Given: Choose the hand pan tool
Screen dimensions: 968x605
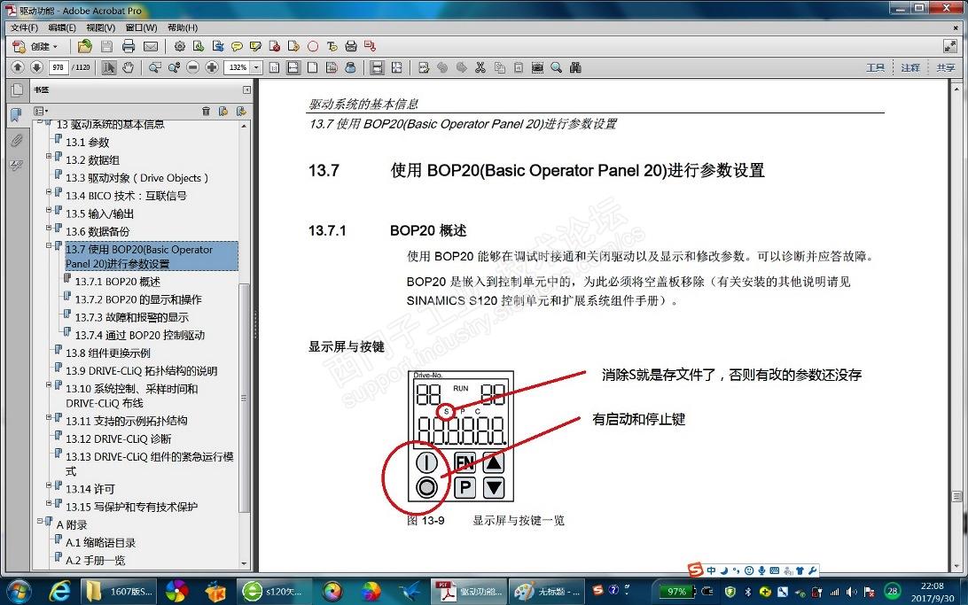Looking at the screenshot, I should pos(129,67).
